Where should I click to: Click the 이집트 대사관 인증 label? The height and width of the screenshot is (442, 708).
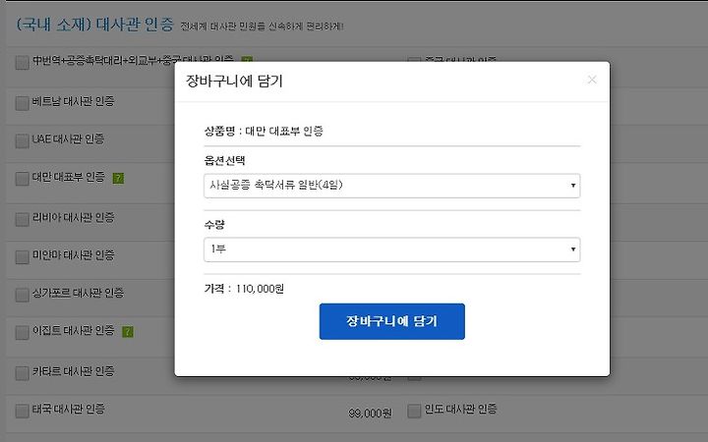click(x=73, y=331)
